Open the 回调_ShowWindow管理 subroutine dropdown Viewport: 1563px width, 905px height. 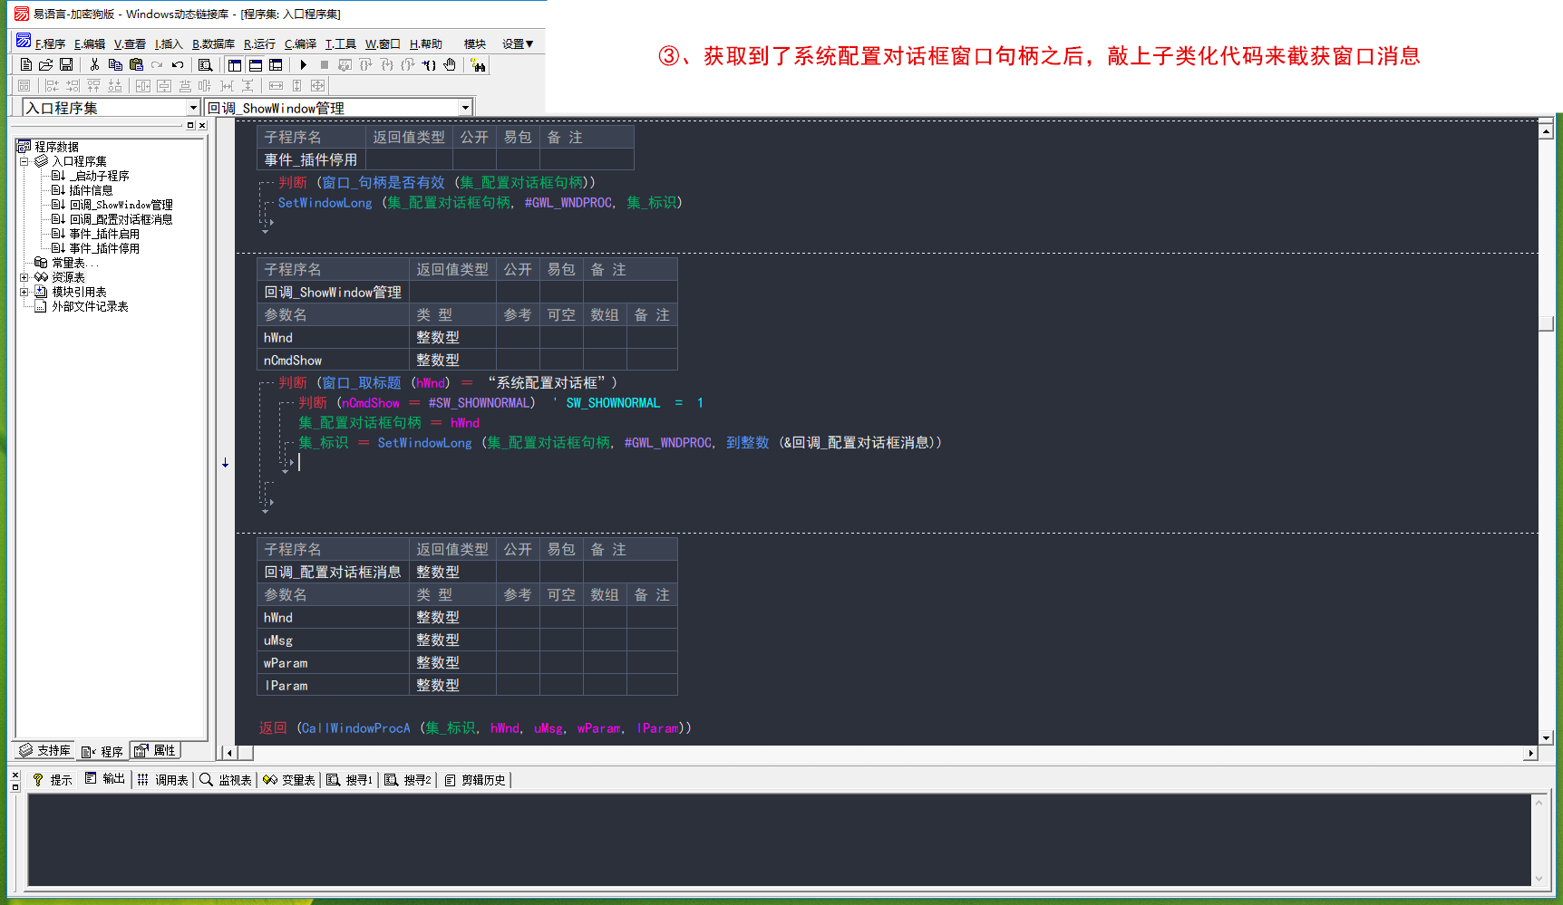pos(465,108)
